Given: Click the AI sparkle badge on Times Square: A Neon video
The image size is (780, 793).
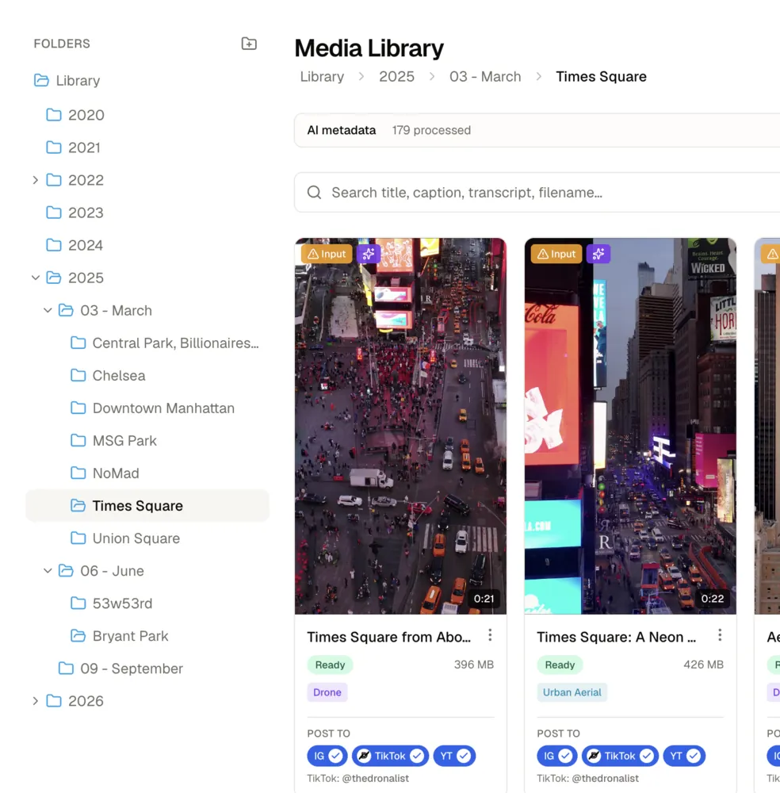Looking at the screenshot, I should tap(598, 254).
